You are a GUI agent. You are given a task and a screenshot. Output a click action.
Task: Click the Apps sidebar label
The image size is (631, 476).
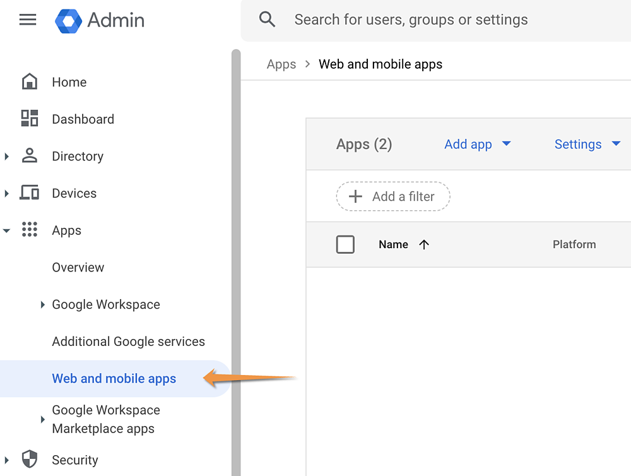[x=66, y=230]
